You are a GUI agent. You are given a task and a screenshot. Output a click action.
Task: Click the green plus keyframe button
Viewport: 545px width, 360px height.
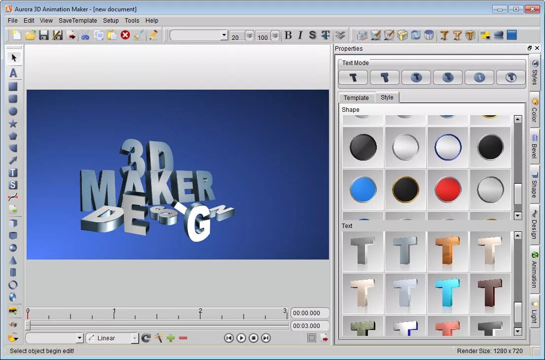tap(170, 338)
